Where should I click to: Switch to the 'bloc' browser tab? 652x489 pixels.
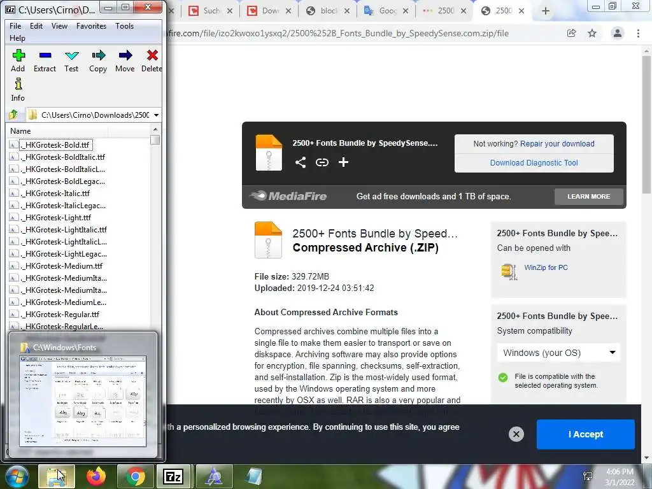(328, 11)
